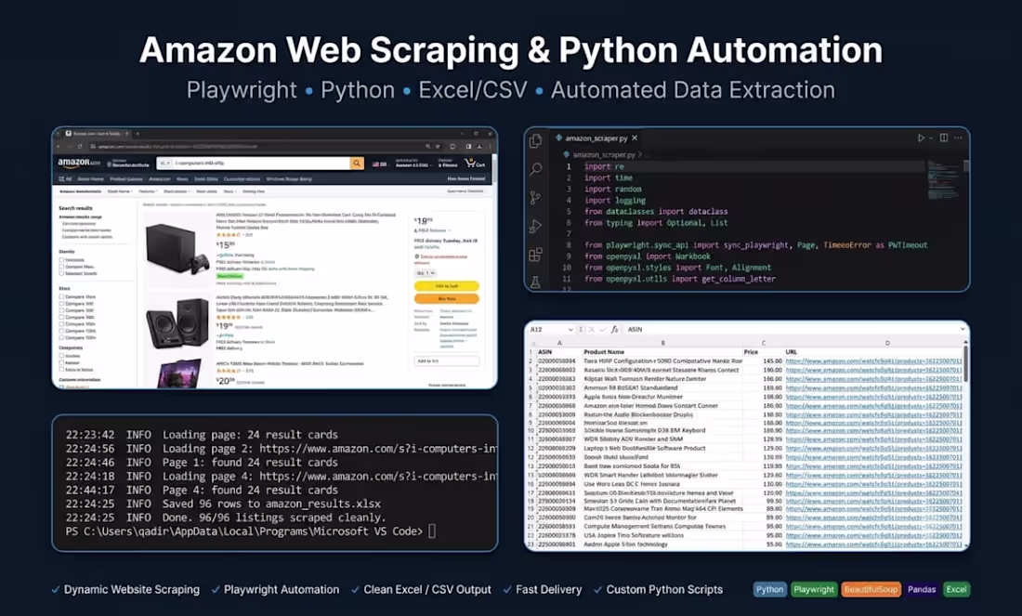
Task: Tick the third checkbox in the first filter group
Action: (62, 273)
